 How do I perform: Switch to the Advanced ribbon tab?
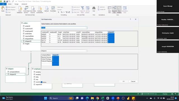click(x=24, y=4)
